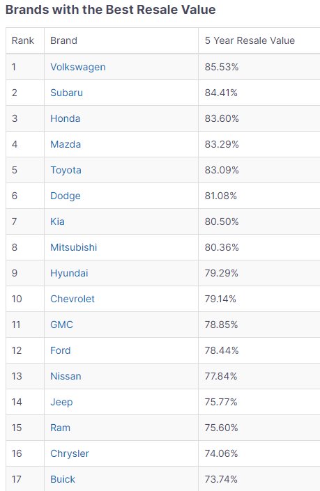Open the Chevrolet brand page

pos(73,299)
